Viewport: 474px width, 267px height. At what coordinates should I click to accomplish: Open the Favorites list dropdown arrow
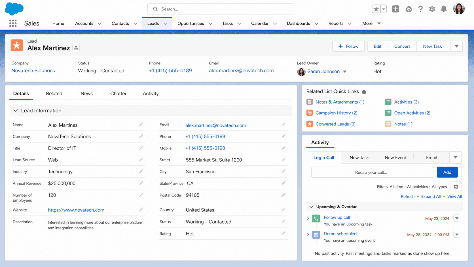point(383,9)
